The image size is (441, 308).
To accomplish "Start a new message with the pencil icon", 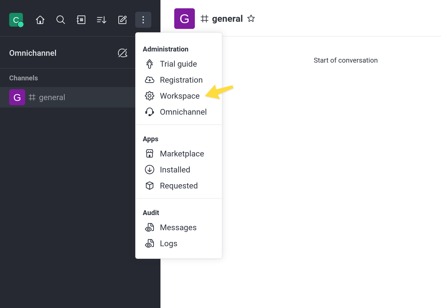I will 122,20.
